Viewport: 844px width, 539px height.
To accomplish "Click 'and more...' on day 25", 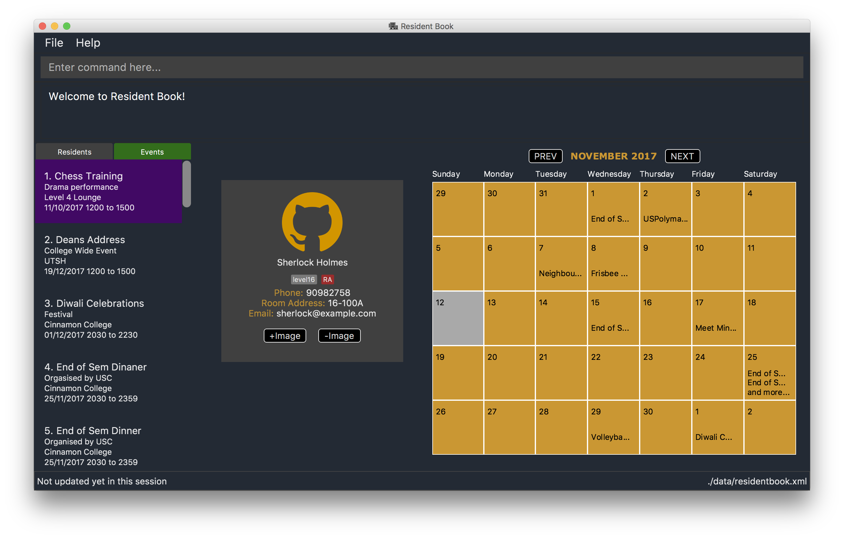I will [x=768, y=392].
